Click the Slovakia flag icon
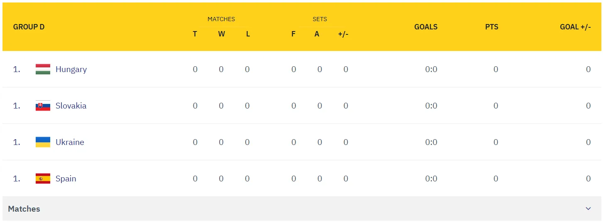This screenshot has width=603, height=222. tap(43, 106)
